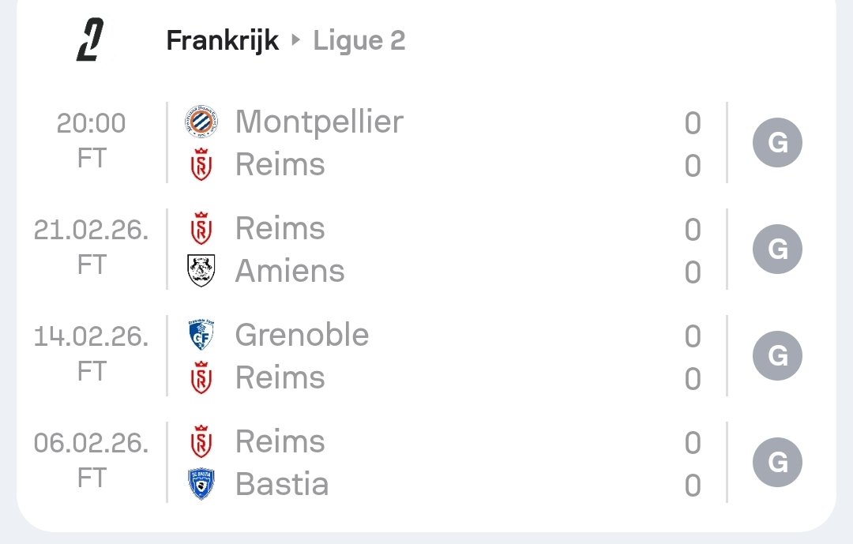This screenshot has height=544, width=853.
Task: Click Reims crest in the Amiens match
Action: (x=201, y=229)
